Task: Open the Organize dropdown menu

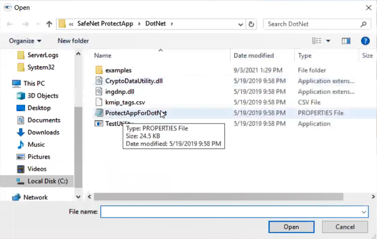Action: (x=25, y=41)
